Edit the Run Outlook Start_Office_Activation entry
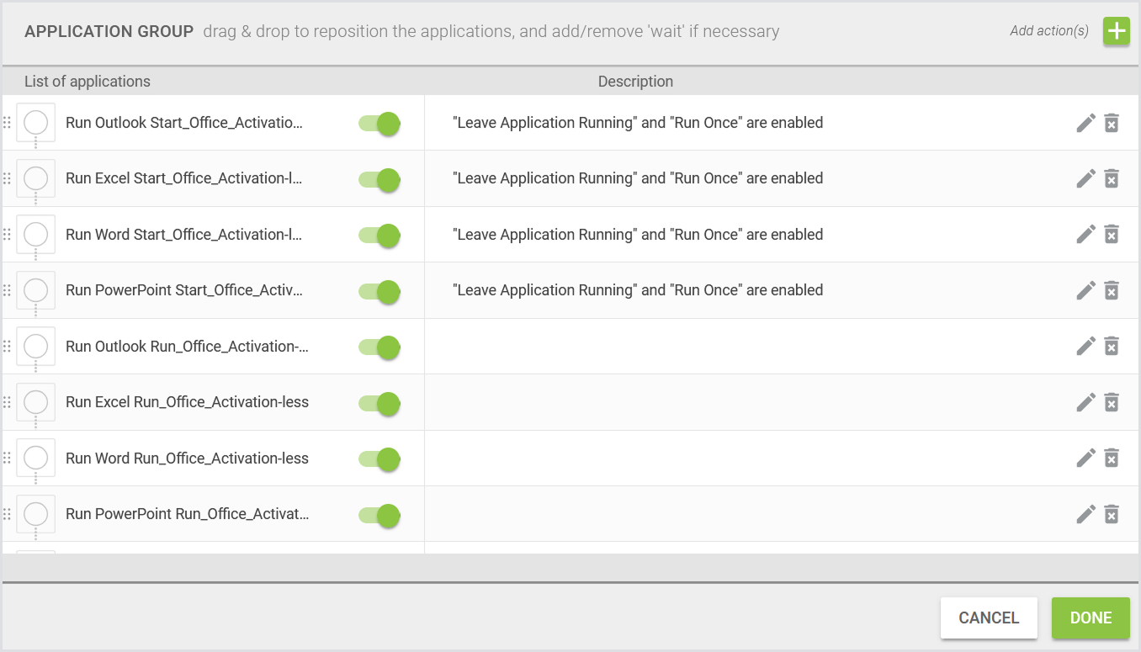Image resolution: width=1141 pixels, height=652 pixels. 1085,123
